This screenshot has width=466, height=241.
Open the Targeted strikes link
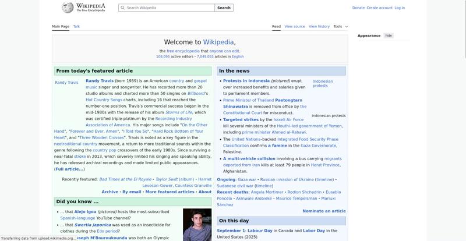pyautogui.click(x=241, y=120)
